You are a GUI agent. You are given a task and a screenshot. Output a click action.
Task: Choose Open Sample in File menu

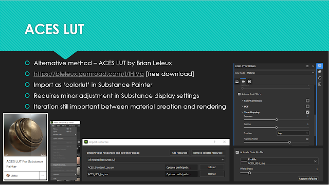tap(64, 138)
